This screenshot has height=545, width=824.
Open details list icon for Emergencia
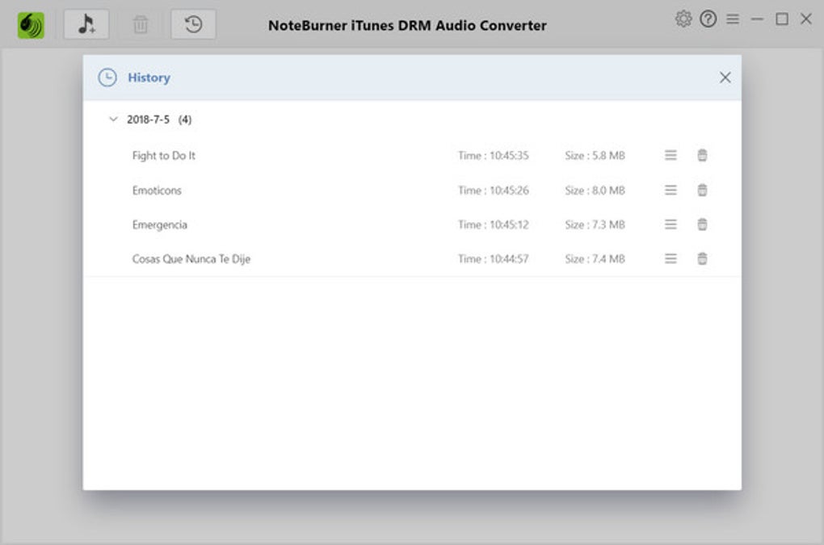coord(671,224)
